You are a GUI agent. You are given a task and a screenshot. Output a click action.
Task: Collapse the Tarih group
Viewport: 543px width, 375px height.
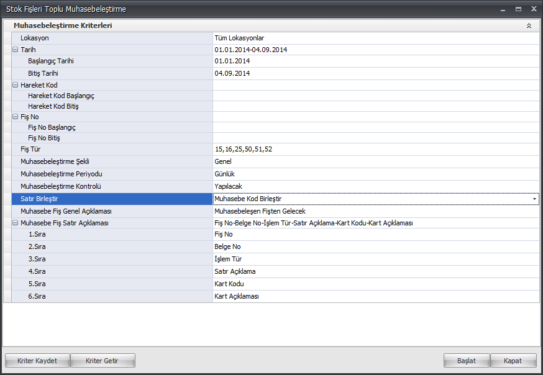tap(16, 50)
